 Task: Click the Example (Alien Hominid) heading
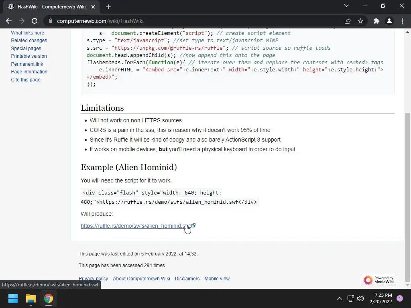tap(129, 167)
